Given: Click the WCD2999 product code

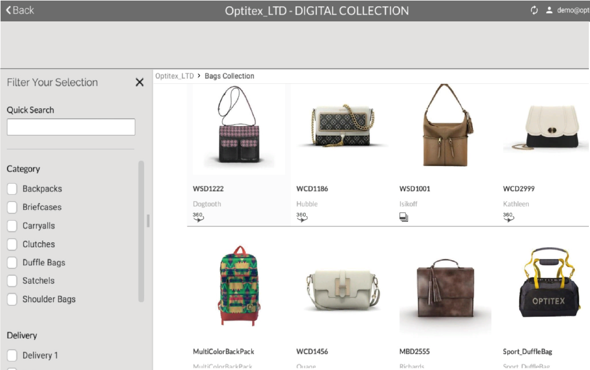Looking at the screenshot, I should coord(519,189).
